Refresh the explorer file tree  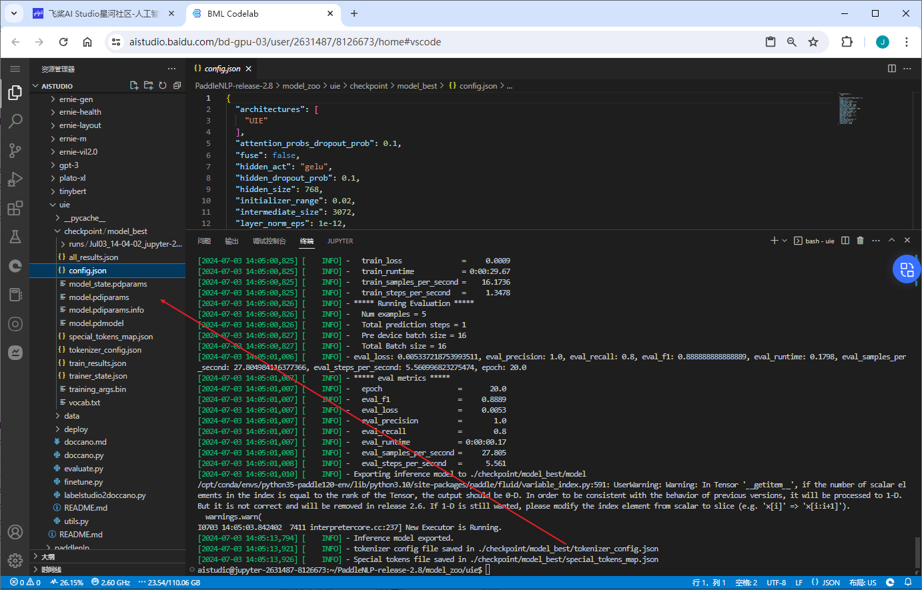[x=163, y=86]
